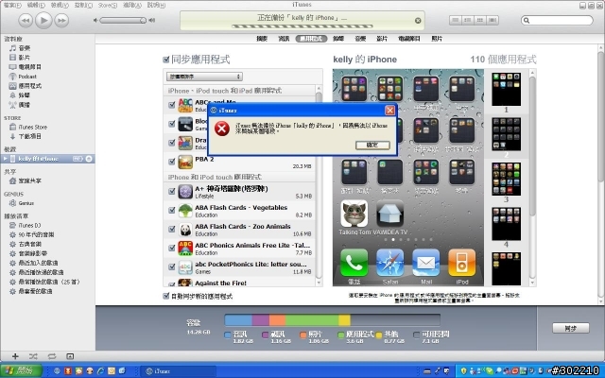Select home screen page 3 thumbnail
Image resolution: width=605 pixels, height=378 pixels.
tap(507, 179)
